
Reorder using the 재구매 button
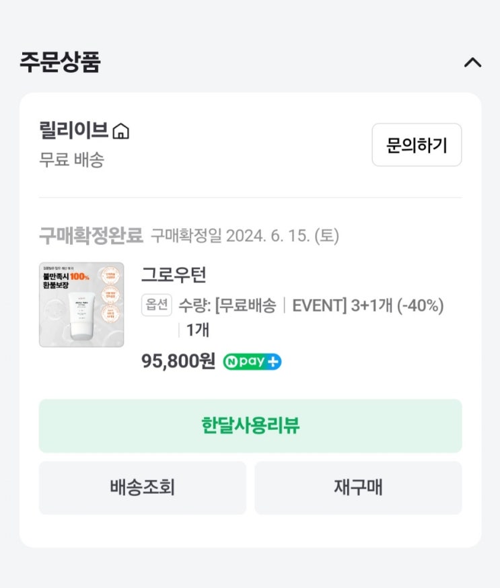(x=358, y=487)
